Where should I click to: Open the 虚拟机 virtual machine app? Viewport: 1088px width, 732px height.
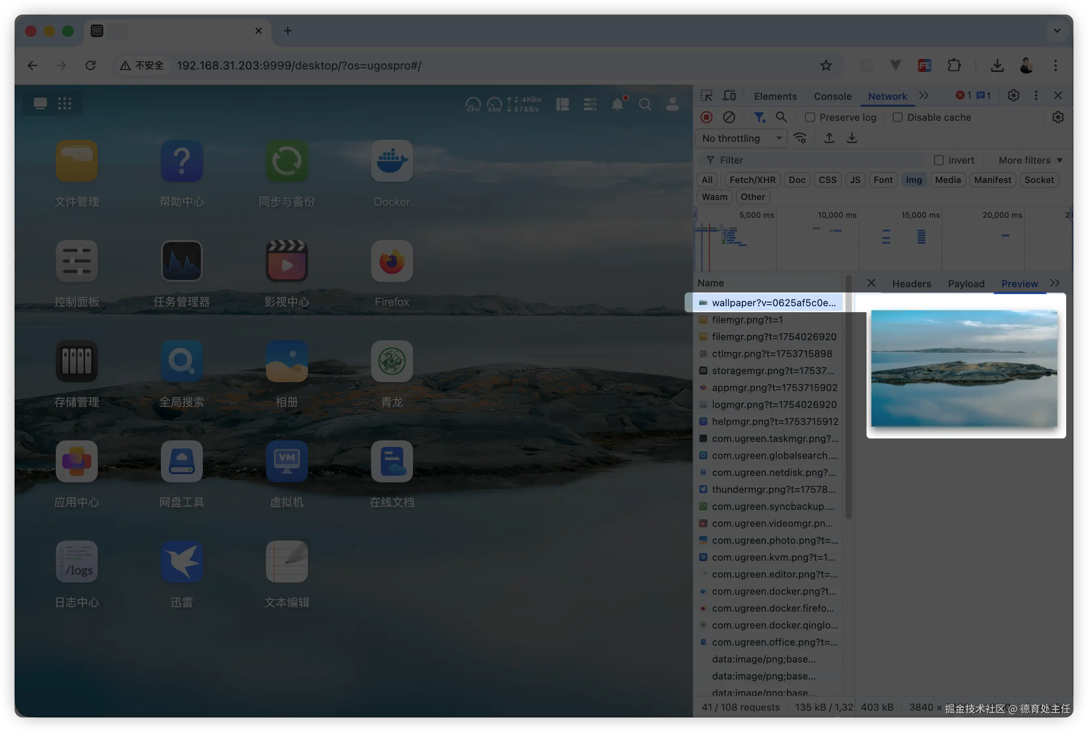[287, 461]
